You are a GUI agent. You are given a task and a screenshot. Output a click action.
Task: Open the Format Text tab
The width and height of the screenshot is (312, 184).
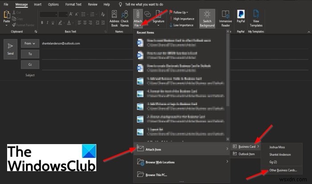tap(73, 4)
